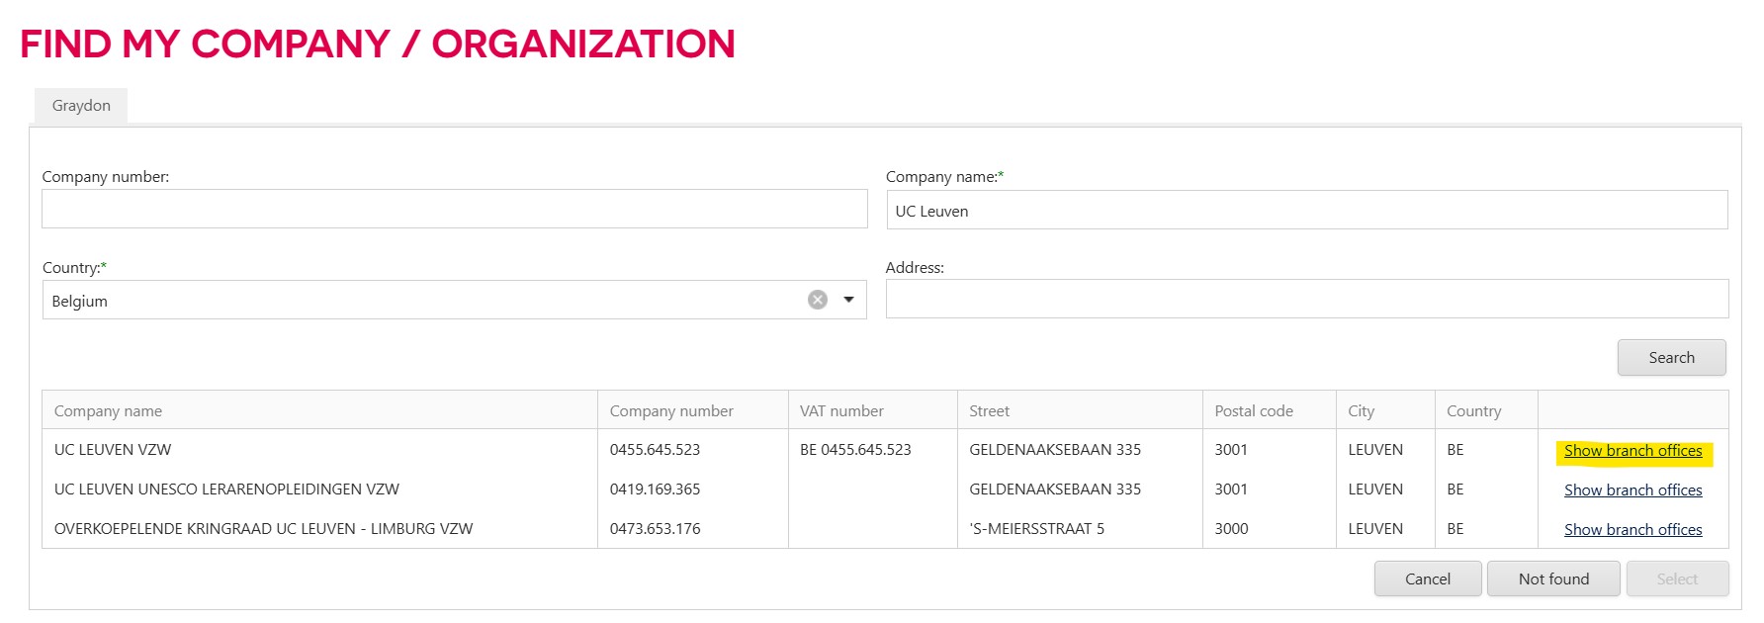
Task: Click the disabled Select button
Action: pyautogui.click(x=1677, y=579)
